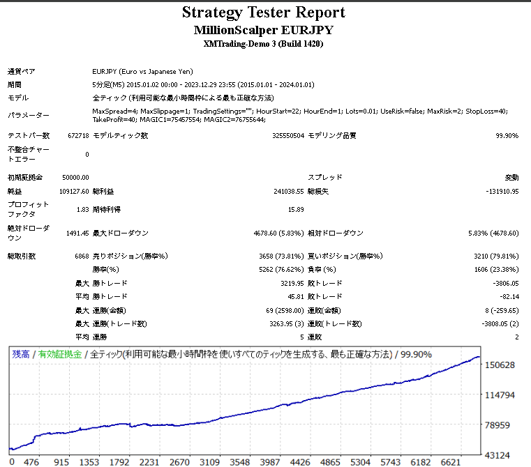Image resolution: width=531 pixels, height=467 pixels.
Task: Click the Strategy Tester Report title
Action: [264, 13]
